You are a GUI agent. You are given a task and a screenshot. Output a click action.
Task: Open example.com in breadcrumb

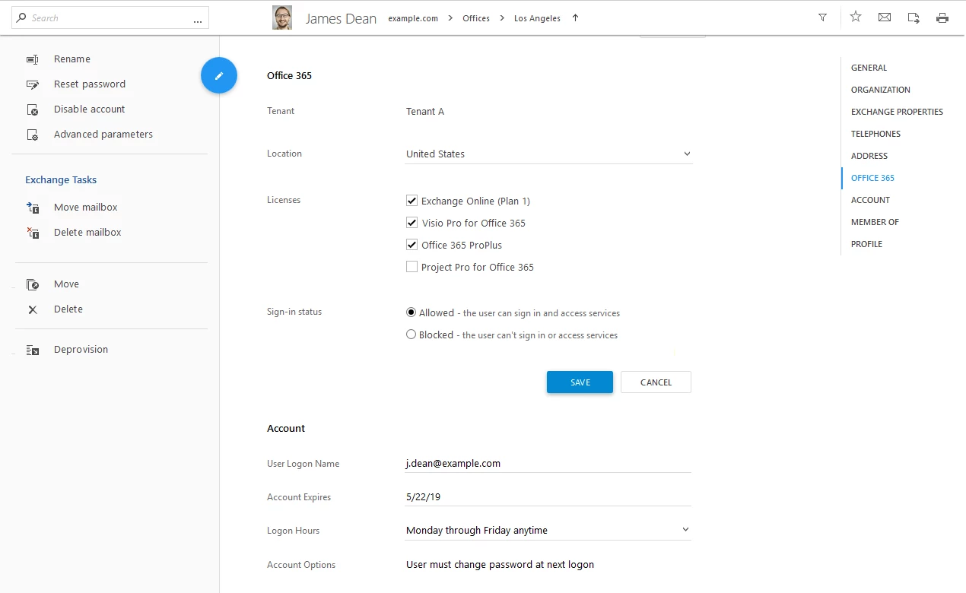(413, 18)
